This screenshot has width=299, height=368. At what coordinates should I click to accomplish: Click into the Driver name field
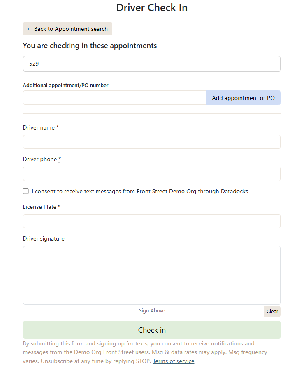[x=152, y=142]
